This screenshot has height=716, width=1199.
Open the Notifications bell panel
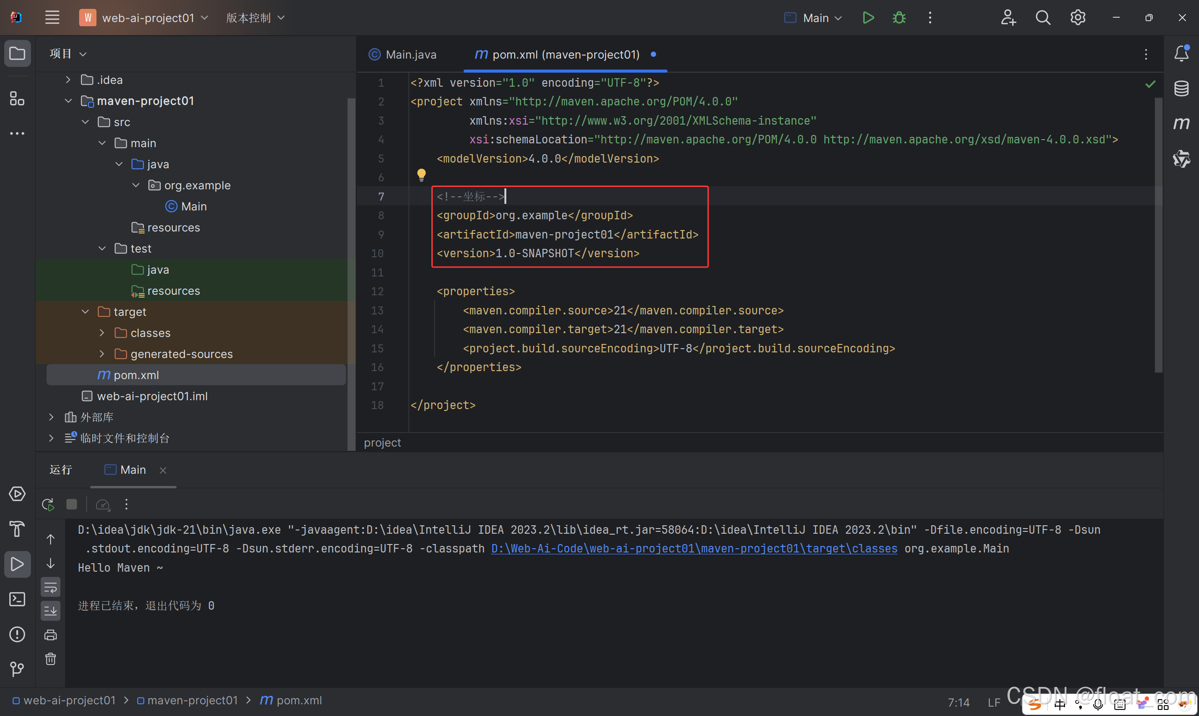(x=1181, y=53)
